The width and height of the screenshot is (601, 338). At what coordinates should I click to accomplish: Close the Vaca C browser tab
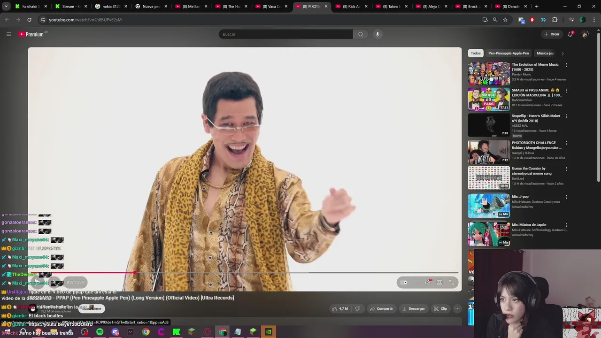[286, 7]
